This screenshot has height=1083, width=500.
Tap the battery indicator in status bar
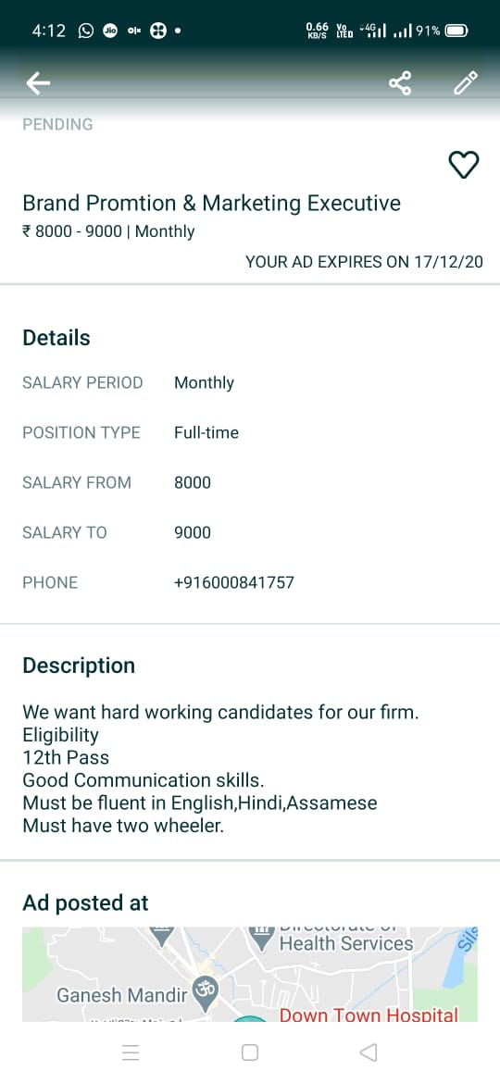click(x=457, y=31)
